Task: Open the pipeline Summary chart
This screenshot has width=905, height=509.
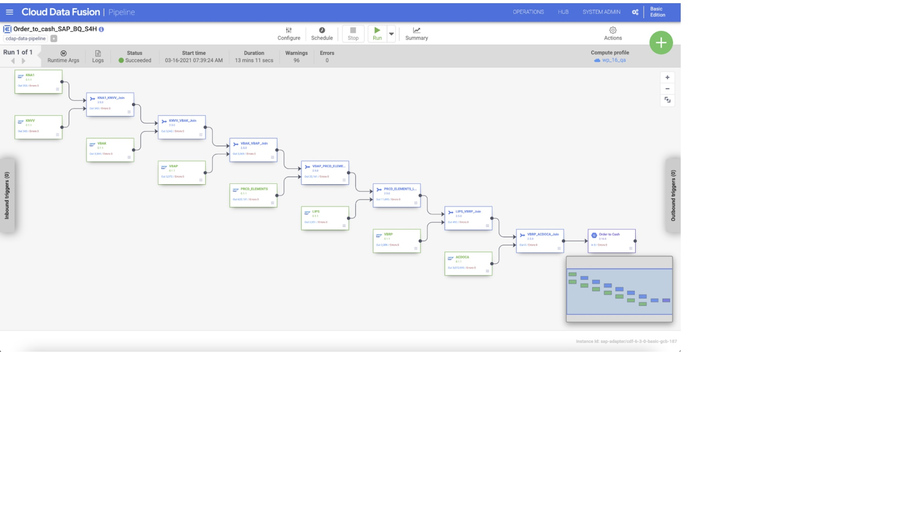Action: click(x=416, y=34)
